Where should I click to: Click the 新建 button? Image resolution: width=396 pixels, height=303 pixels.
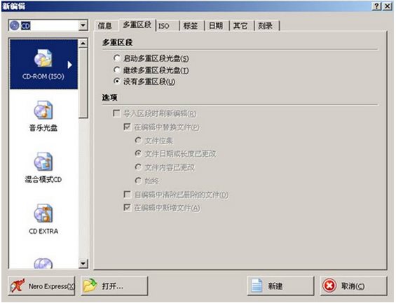click(280, 286)
